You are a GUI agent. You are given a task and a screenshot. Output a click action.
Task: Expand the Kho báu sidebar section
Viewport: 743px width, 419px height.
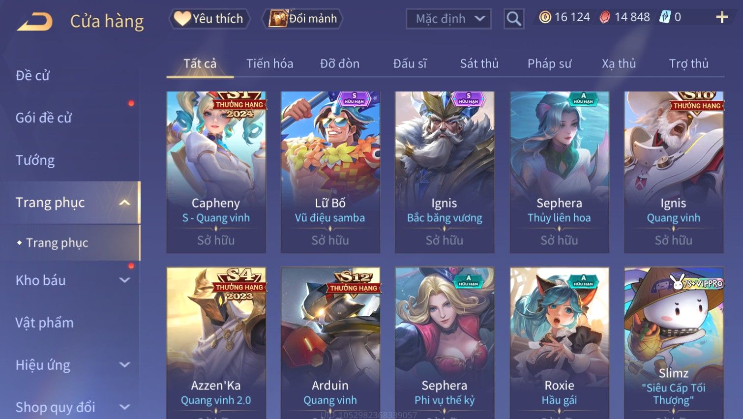pyautogui.click(x=125, y=280)
